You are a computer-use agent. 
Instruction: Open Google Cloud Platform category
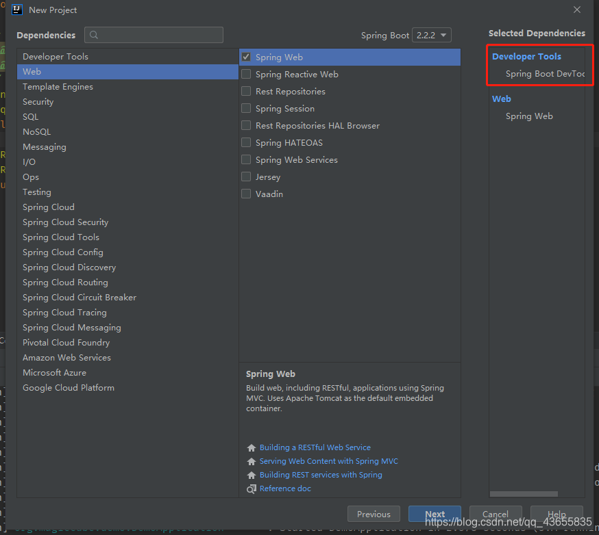click(x=127, y=388)
